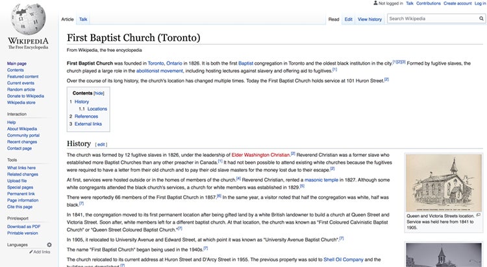Open Random article from the sidebar
The height and width of the screenshot is (267, 487).
(21, 89)
